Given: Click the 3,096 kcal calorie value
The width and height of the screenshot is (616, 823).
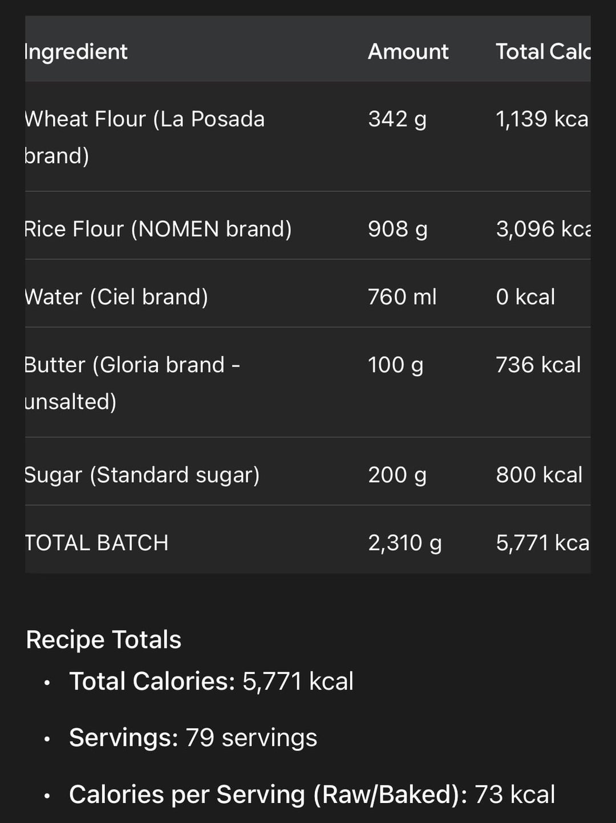Looking at the screenshot, I should tap(542, 229).
